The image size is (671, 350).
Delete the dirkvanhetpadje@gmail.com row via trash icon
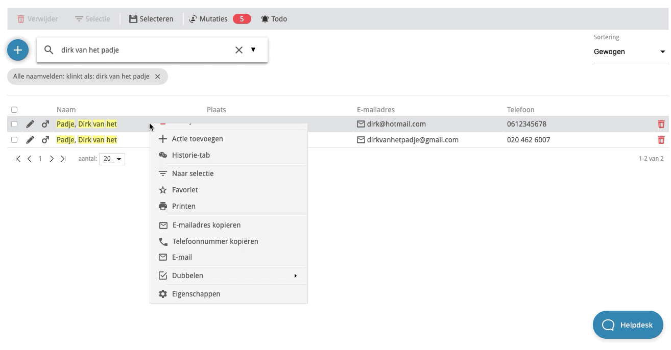click(661, 140)
